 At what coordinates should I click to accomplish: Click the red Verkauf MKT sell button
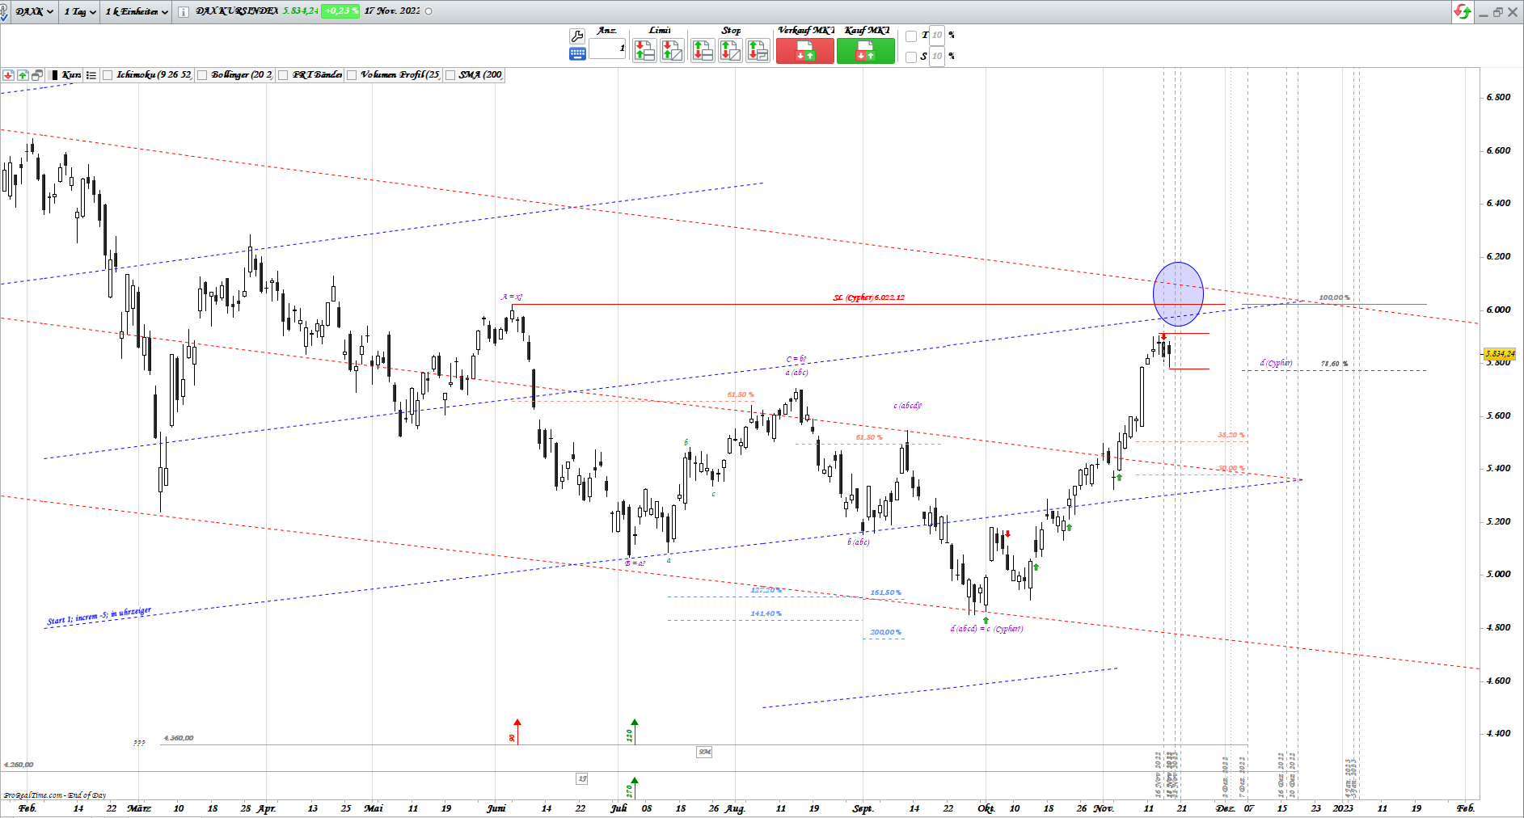click(x=804, y=51)
